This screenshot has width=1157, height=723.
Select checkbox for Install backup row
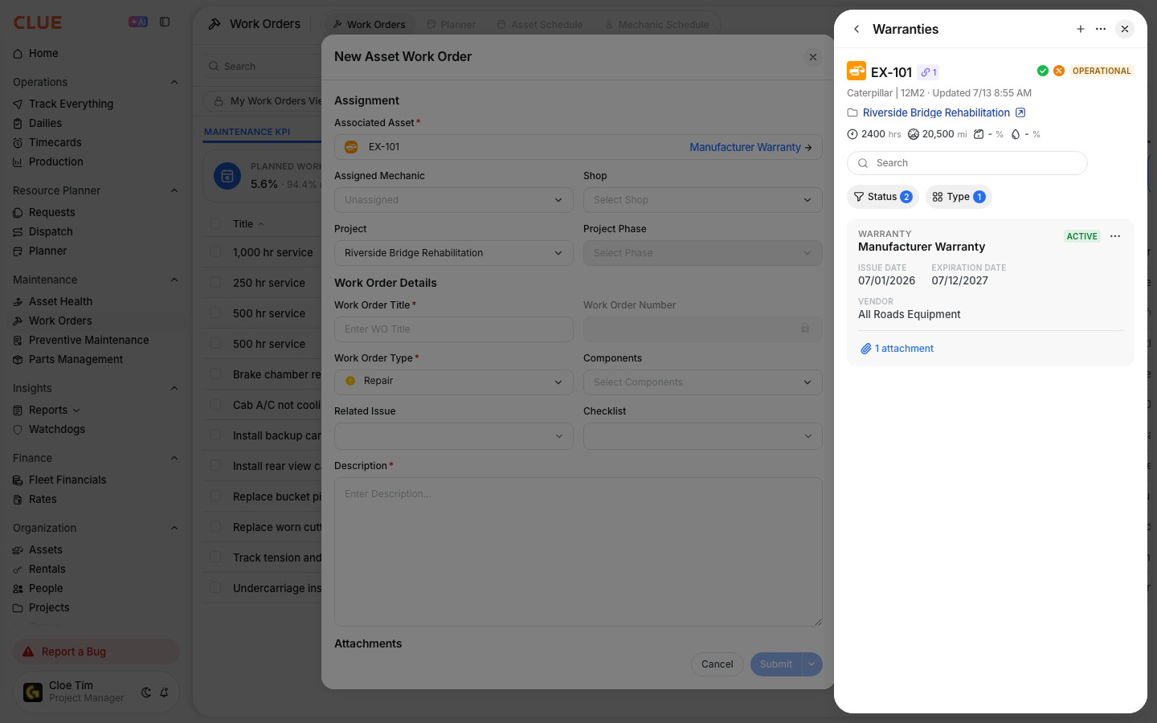[215, 435]
